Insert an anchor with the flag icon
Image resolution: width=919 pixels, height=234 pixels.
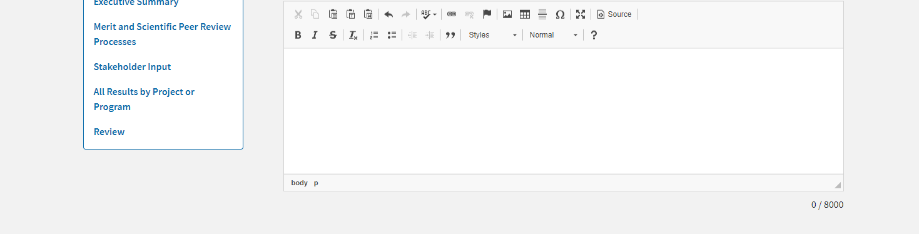[487, 14]
